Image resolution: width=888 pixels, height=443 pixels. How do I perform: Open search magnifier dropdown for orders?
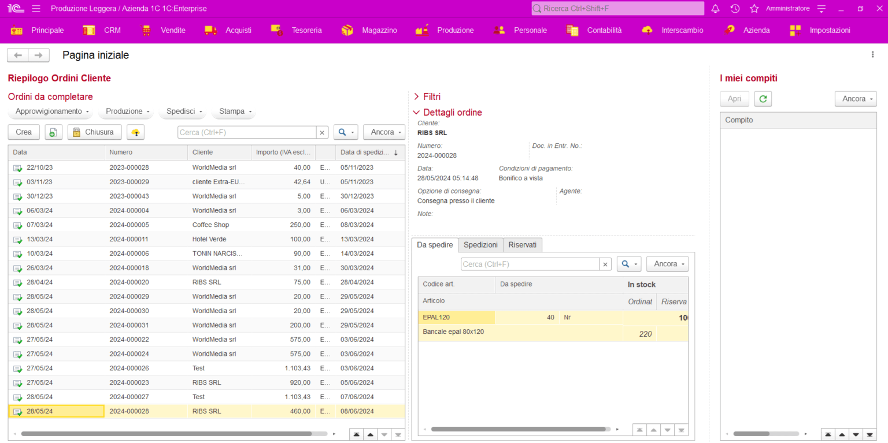tap(346, 132)
